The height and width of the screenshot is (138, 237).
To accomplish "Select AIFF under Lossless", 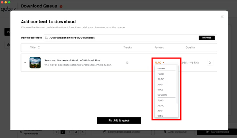I will [x=160, y=85].
